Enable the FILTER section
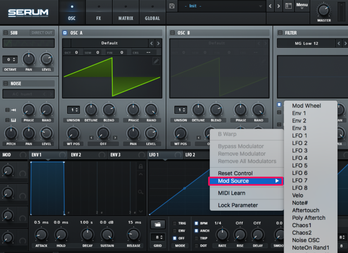 pyautogui.click(x=280, y=33)
